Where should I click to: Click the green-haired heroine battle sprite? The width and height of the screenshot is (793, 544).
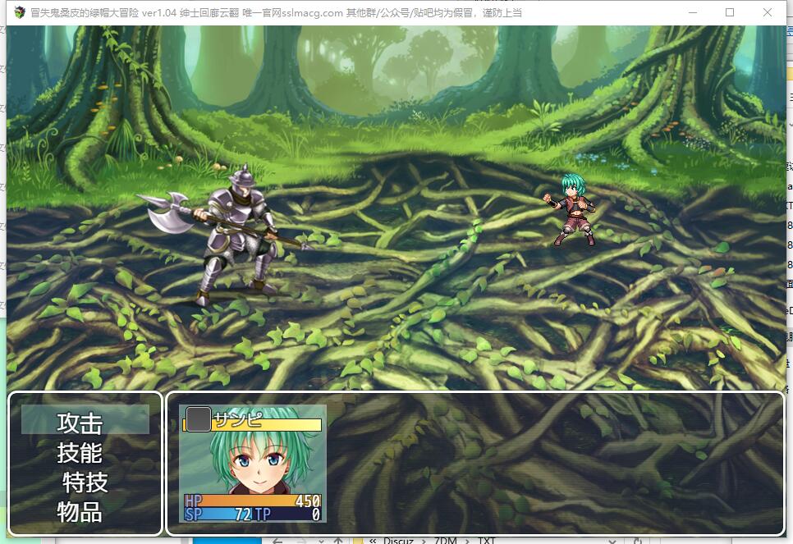coord(572,210)
